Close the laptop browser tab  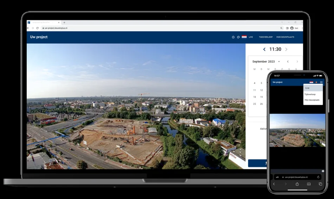coord(59,22)
